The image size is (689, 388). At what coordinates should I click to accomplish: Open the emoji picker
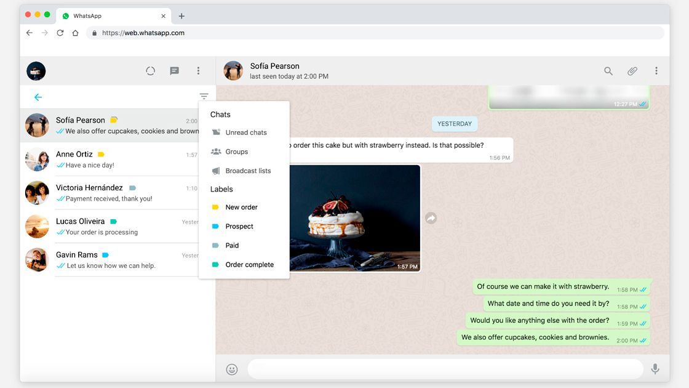(x=232, y=369)
